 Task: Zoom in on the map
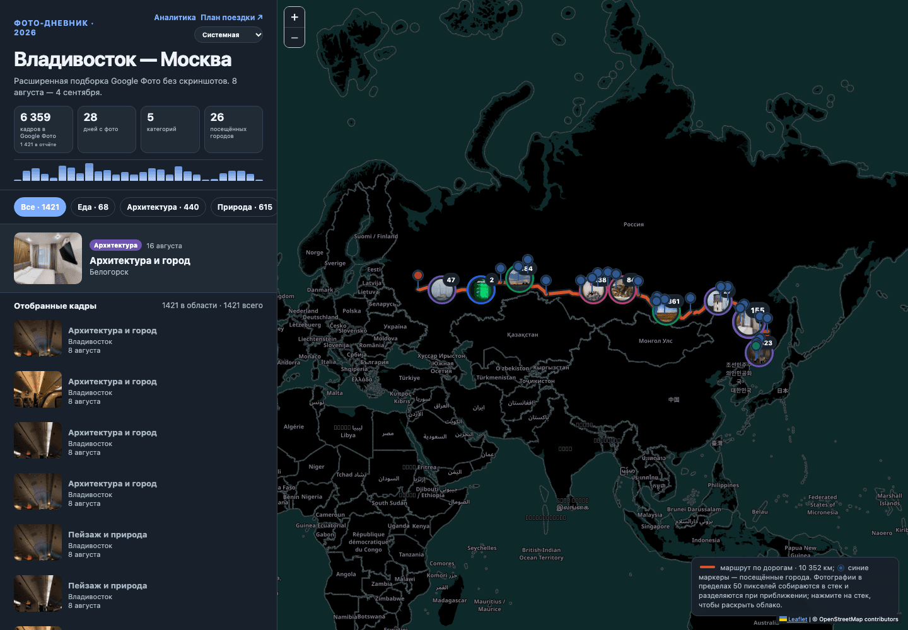pos(294,18)
